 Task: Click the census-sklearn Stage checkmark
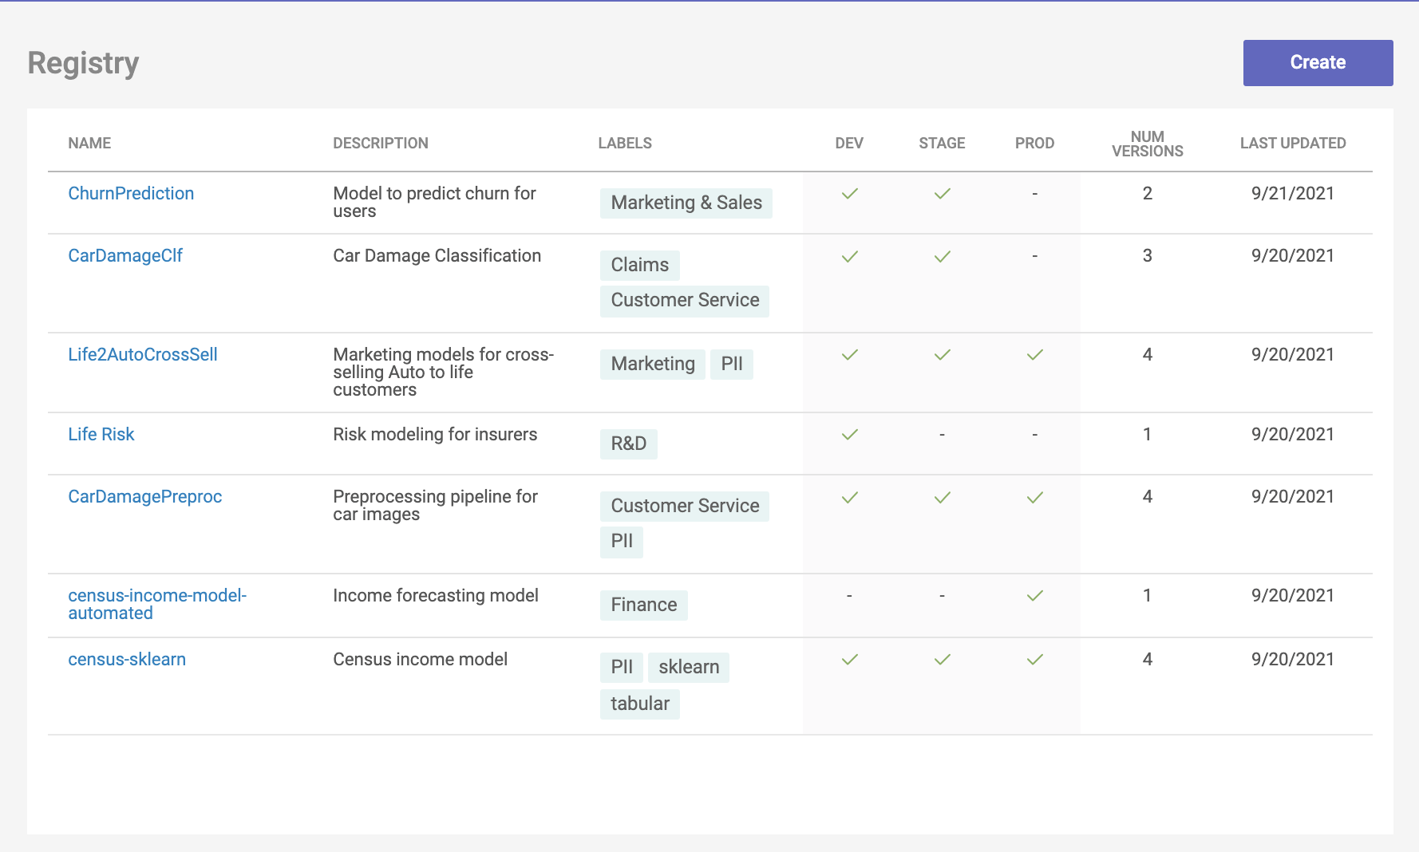point(942,659)
